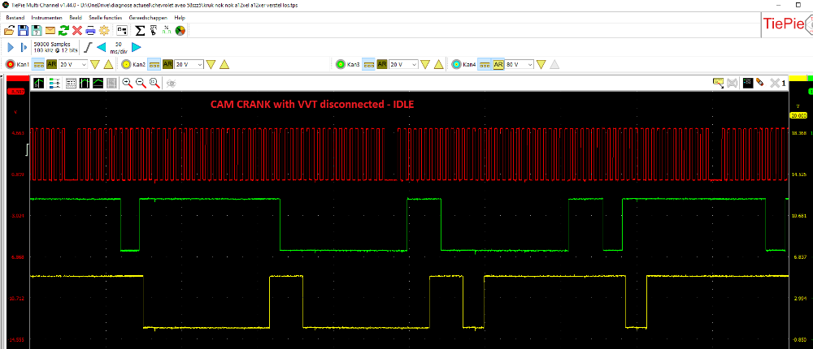
Task: Click the zoom in magnifier on graph toolbar
Action: coord(128,83)
